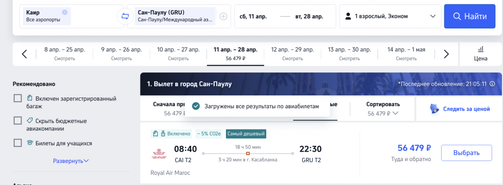Enable Включен зарегистрированный багаж checkbox

(x=18, y=98)
